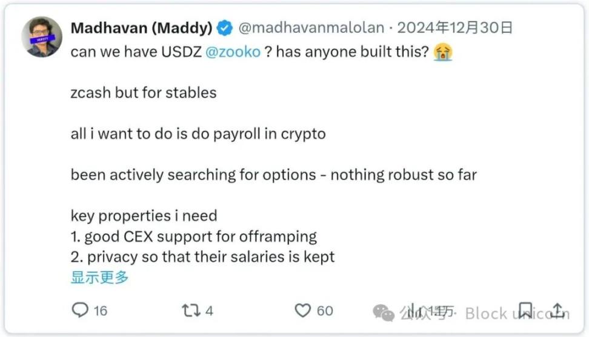The width and height of the screenshot is (589, 337).
Task: Click the WeChat logo in the watermark
Action: click(x=384, y=313)
